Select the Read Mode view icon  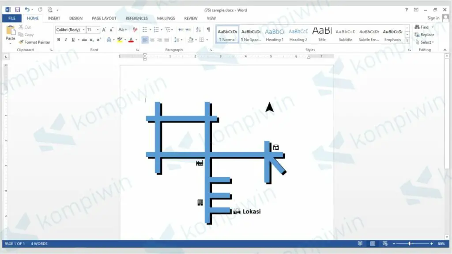360,243
